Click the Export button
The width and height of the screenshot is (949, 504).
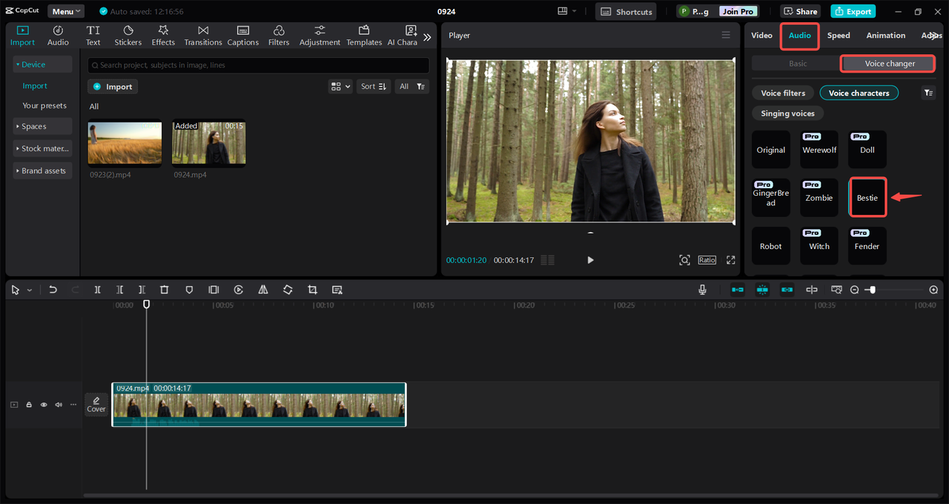(x=853, y=12)
